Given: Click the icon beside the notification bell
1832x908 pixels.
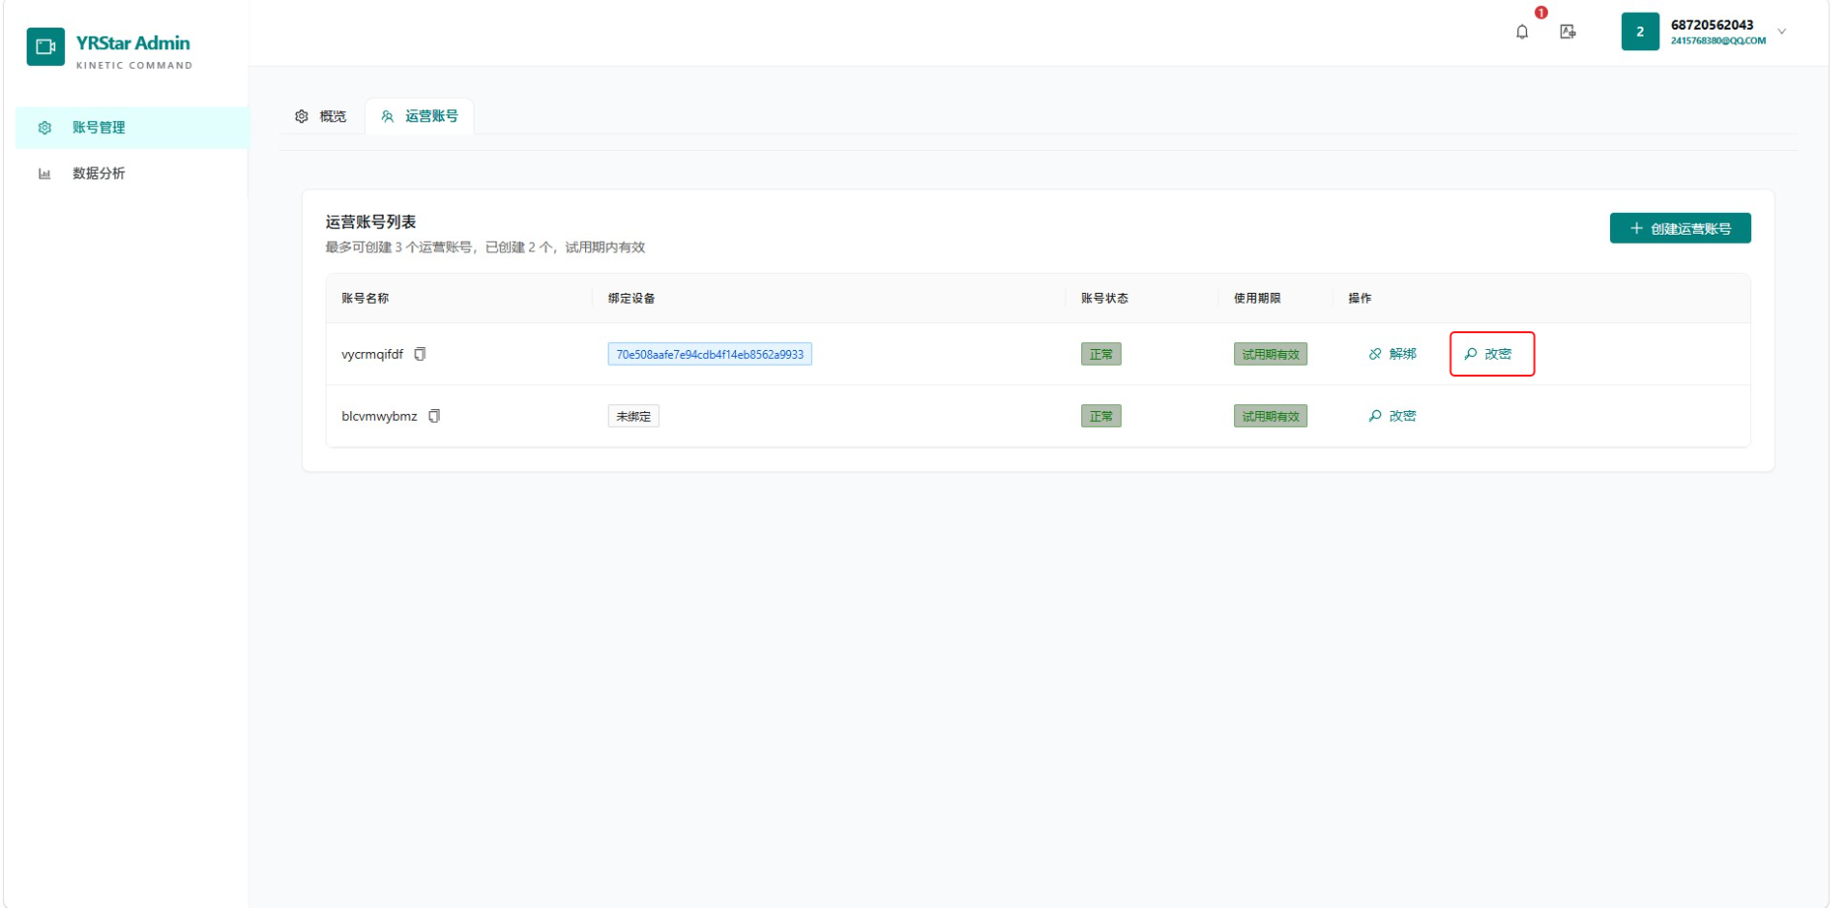Looking at the screenshot, I should click(1567, 32).
